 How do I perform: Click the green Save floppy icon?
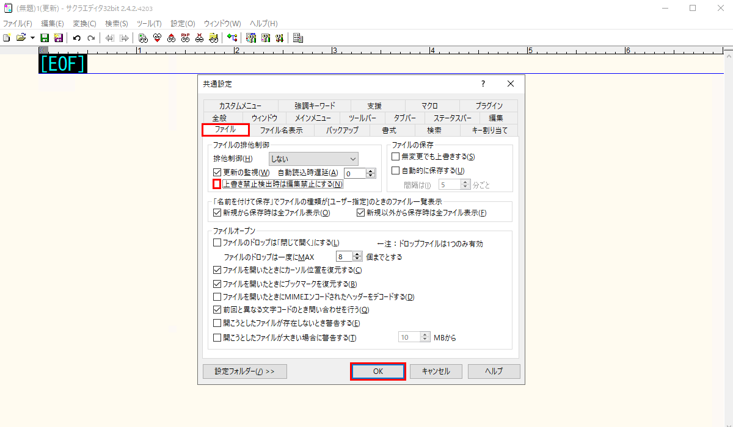pos(45,38)
